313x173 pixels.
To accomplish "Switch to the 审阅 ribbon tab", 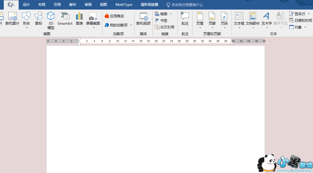I will click(88, 5).
